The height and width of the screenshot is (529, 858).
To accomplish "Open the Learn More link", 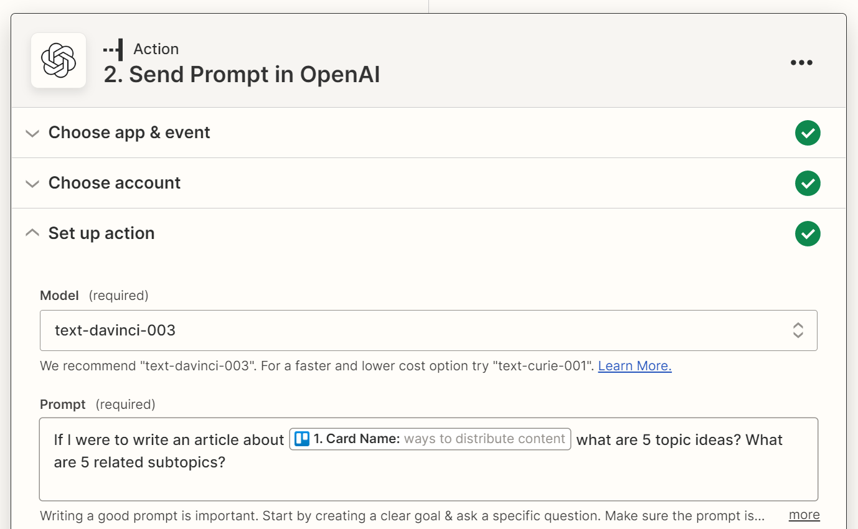I will (634, 366).
